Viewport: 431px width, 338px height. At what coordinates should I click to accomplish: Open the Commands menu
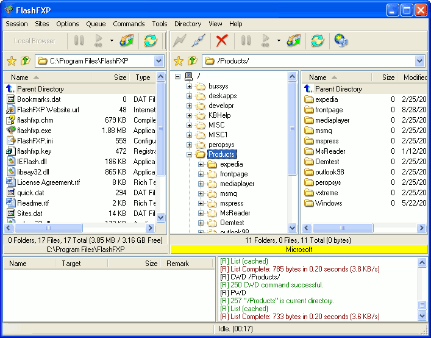tap(129, 24)
